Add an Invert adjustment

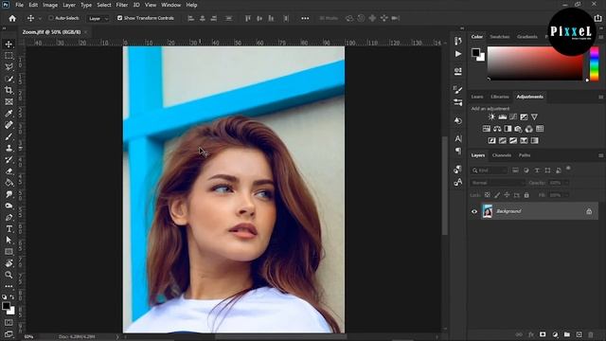pyautogui.click(x=491, y=141)
